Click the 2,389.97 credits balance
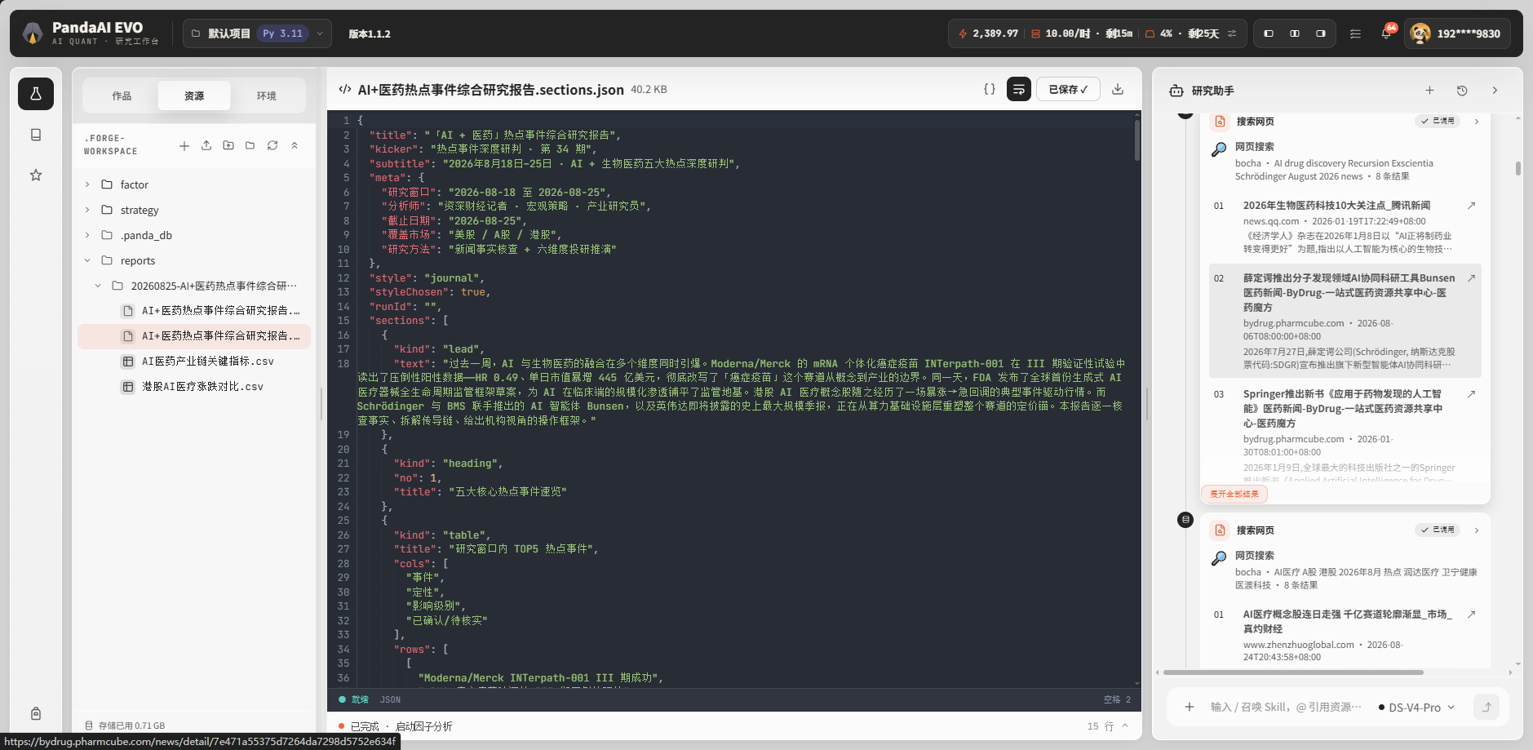Screen dimensions: 1533x750 [989, 33]
